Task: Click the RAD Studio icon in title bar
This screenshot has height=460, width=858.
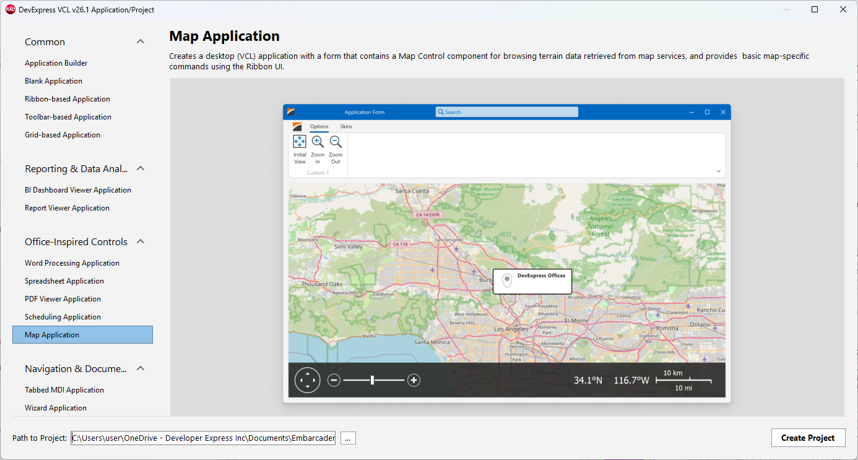Action: [11, 9]
